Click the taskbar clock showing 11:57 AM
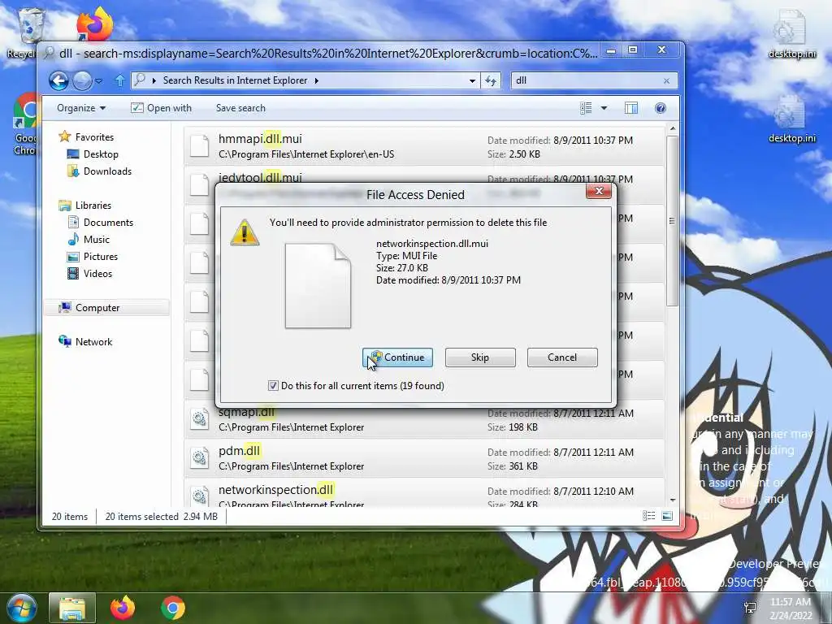 click(791, 608)
